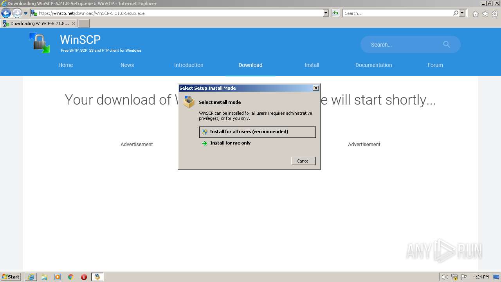The height and width of the screenshot is (282, 501).
Task: Click the 4:24 PM system clock
Action: [481, 277]
